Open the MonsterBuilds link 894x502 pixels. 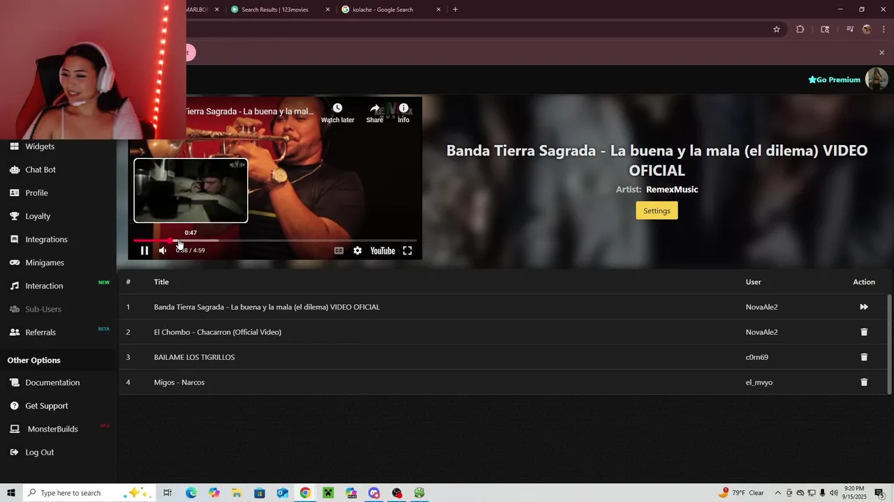(52, 429)
